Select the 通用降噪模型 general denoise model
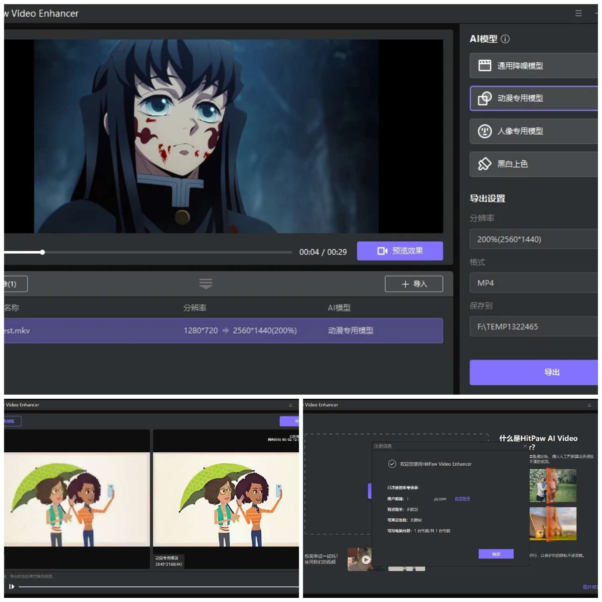Screen dimensions: 602x602 (534, 66)
